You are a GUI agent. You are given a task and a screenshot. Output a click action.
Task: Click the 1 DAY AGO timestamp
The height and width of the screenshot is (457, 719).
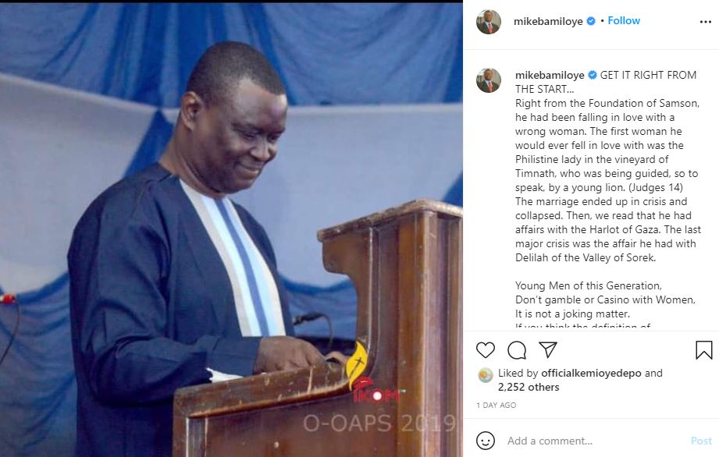click(x=497, y=406)
